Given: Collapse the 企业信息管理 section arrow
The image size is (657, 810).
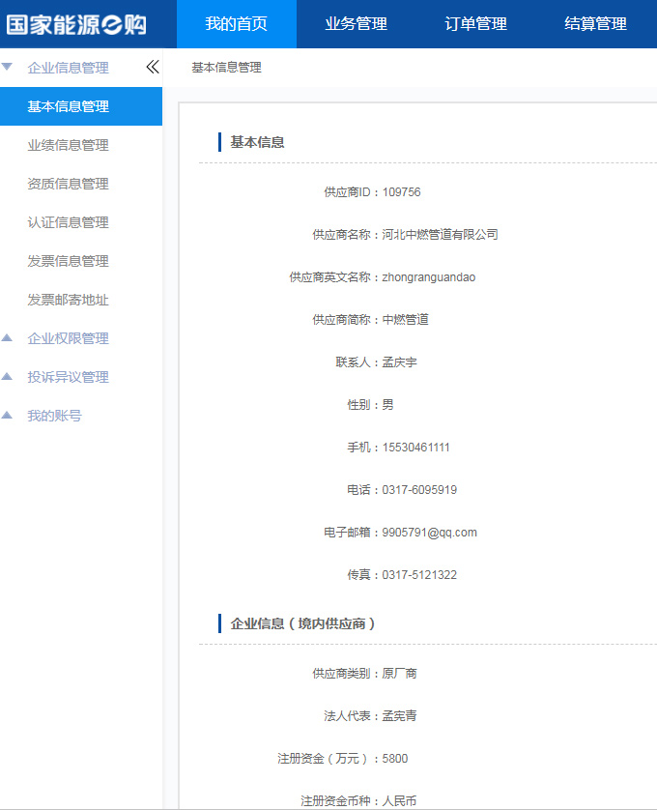Looking at the screenshot, I should 8,68.
